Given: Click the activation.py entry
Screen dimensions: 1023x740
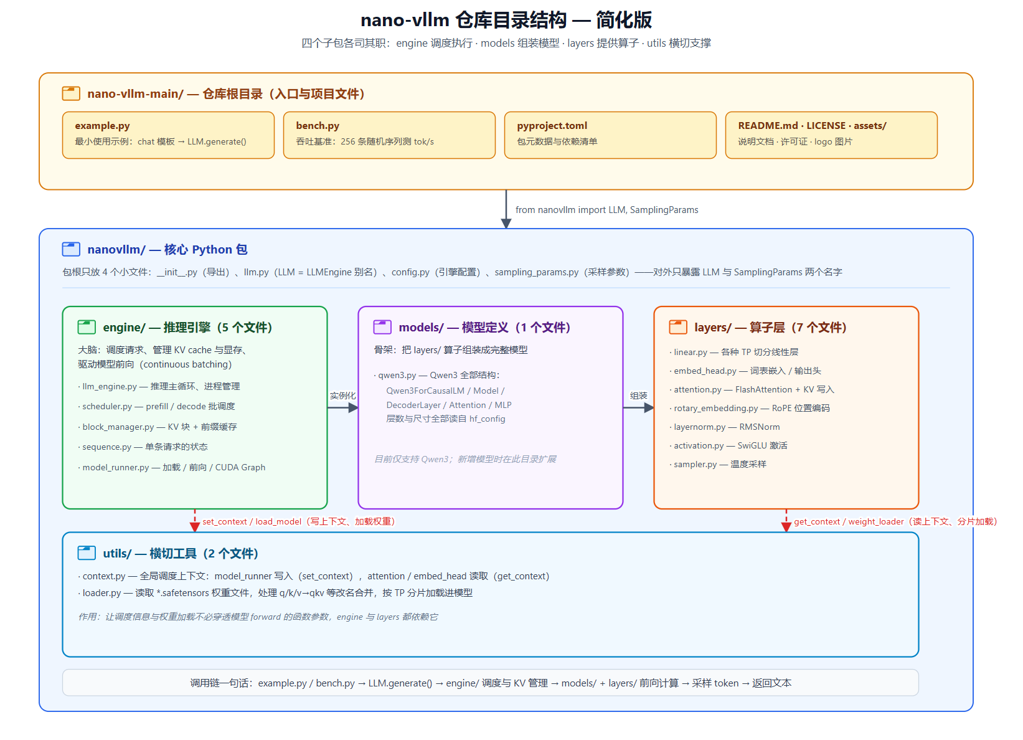Looking at the screenshot, I should coord(728,445).
